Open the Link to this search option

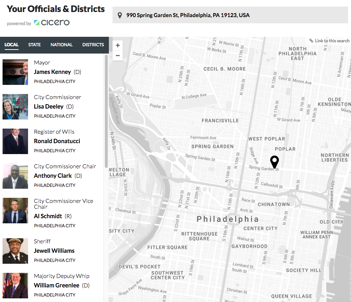point(332,40)
